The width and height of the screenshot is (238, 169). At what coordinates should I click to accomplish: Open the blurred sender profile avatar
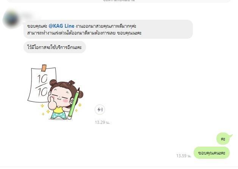11,19
